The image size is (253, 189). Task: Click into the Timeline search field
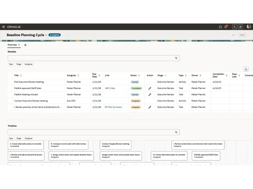click(x=94, y=133)
